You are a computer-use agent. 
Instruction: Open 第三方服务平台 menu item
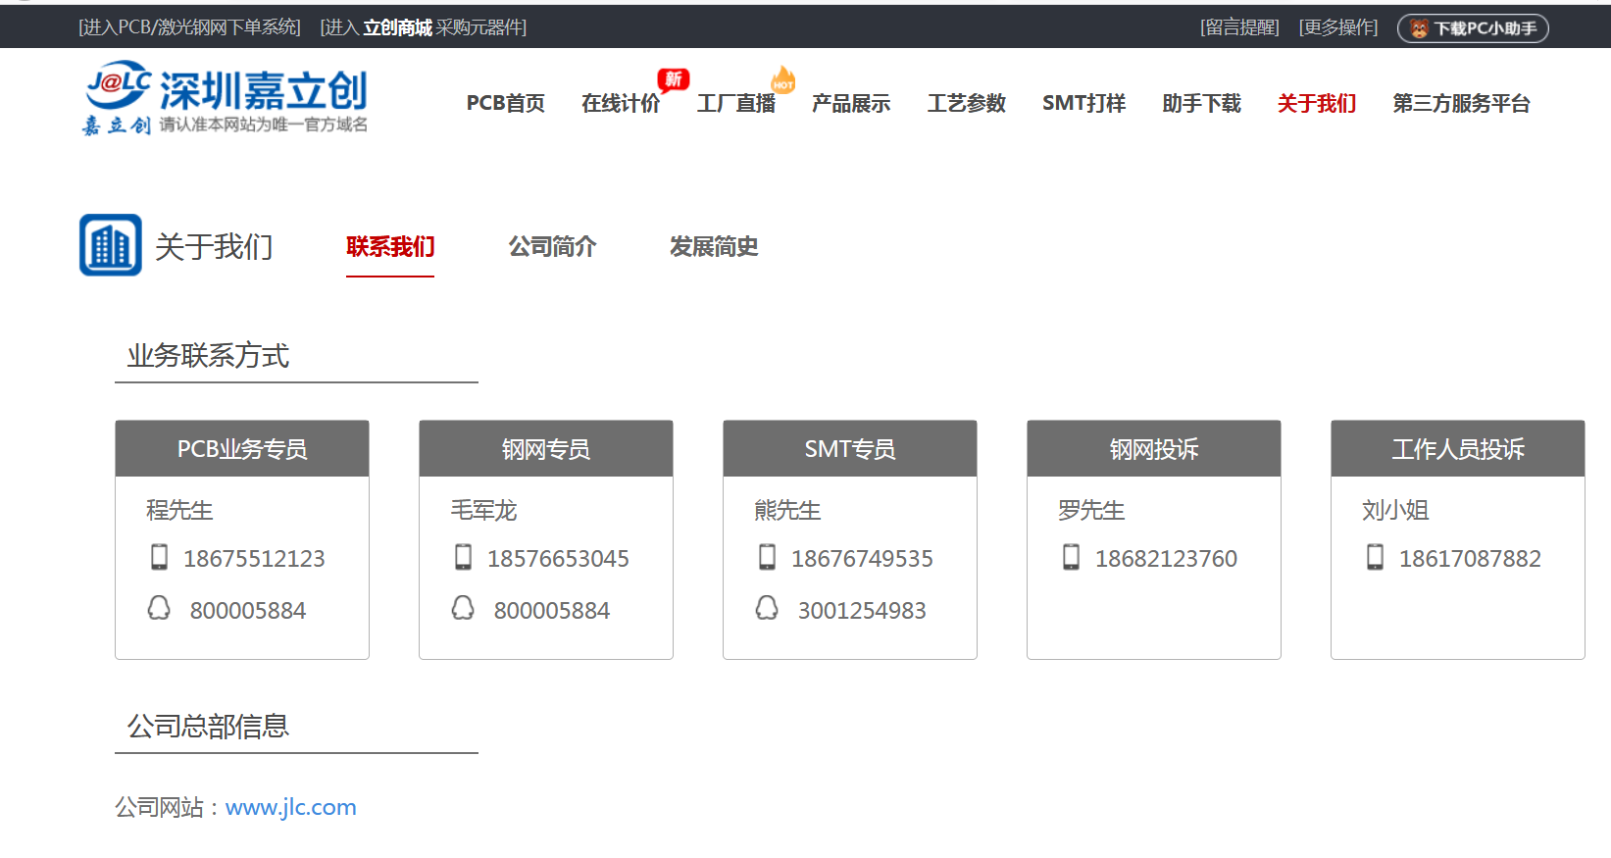(1462, 103)
